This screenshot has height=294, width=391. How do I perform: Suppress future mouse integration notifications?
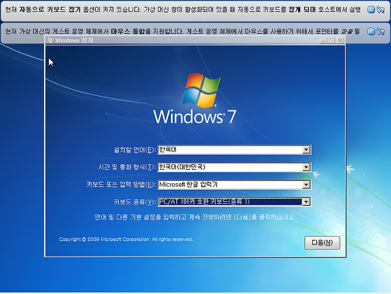pos(381,32)
